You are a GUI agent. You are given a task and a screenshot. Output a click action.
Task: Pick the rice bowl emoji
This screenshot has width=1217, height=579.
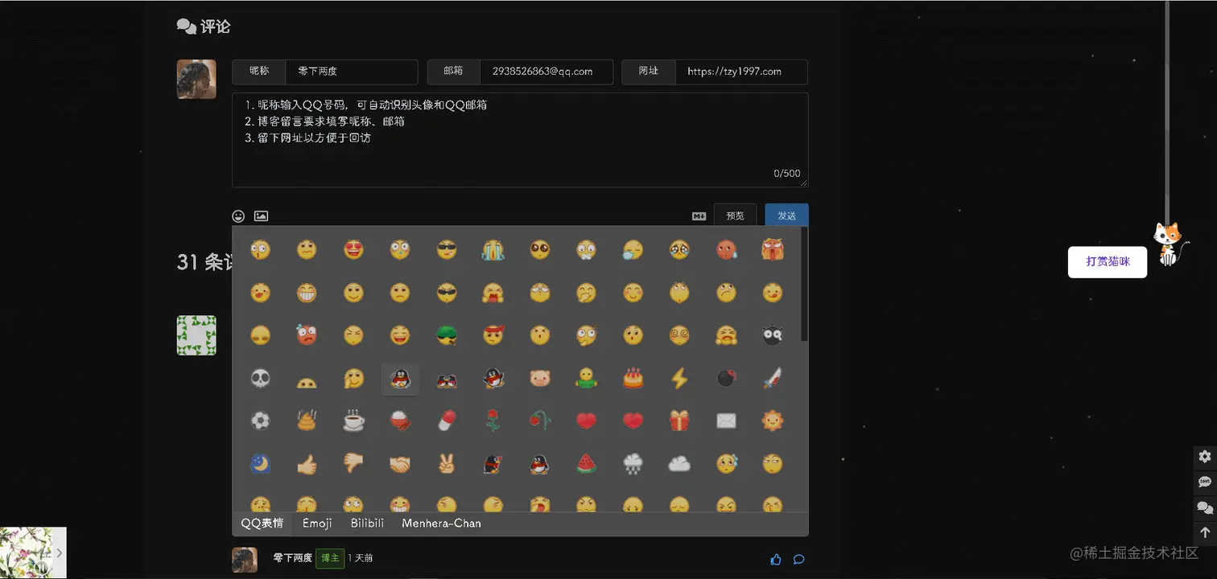[x=400, y=421]
